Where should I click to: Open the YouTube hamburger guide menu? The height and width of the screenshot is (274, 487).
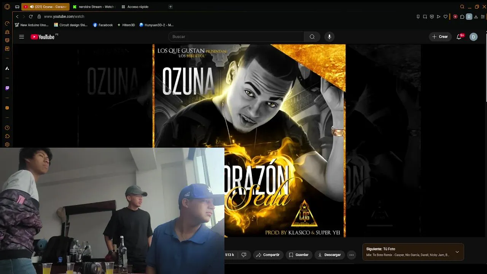click(x=22, y=37)
